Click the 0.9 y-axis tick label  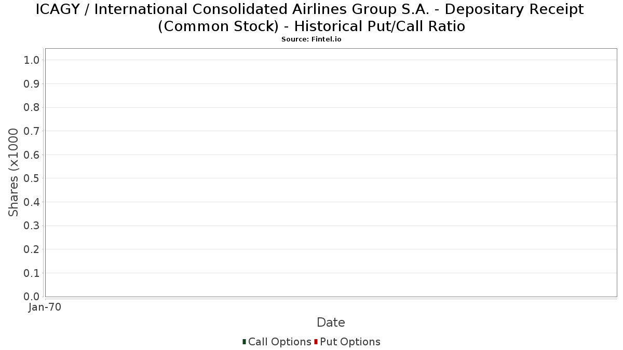pos(32,84)
